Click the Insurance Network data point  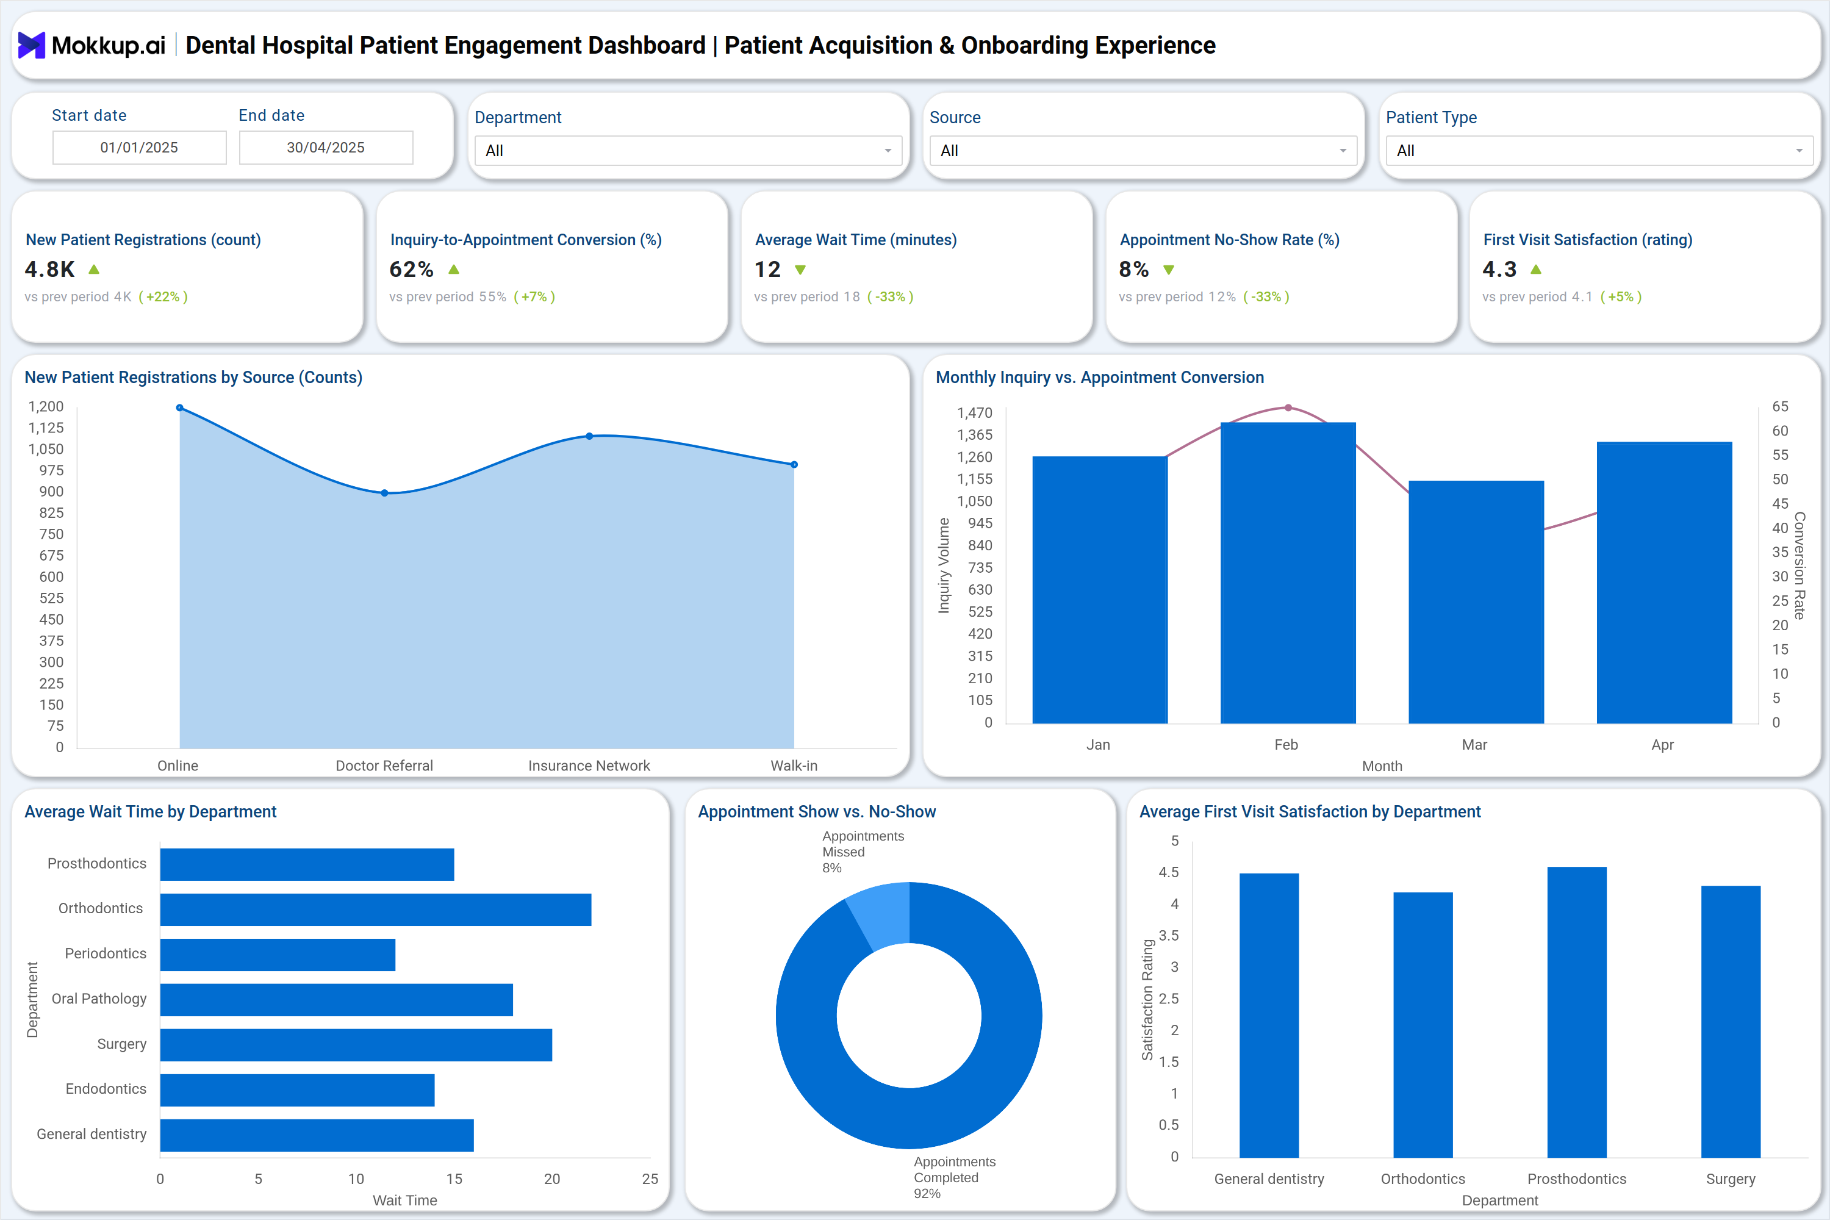click(x=590, y=437)
